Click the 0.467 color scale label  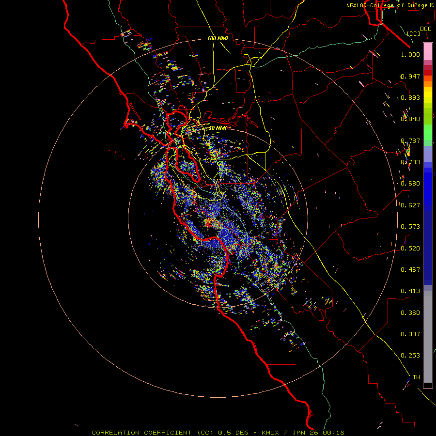(410, 270)
